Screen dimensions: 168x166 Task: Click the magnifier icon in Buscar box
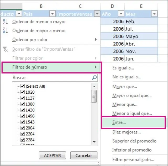tap(94, 78)
